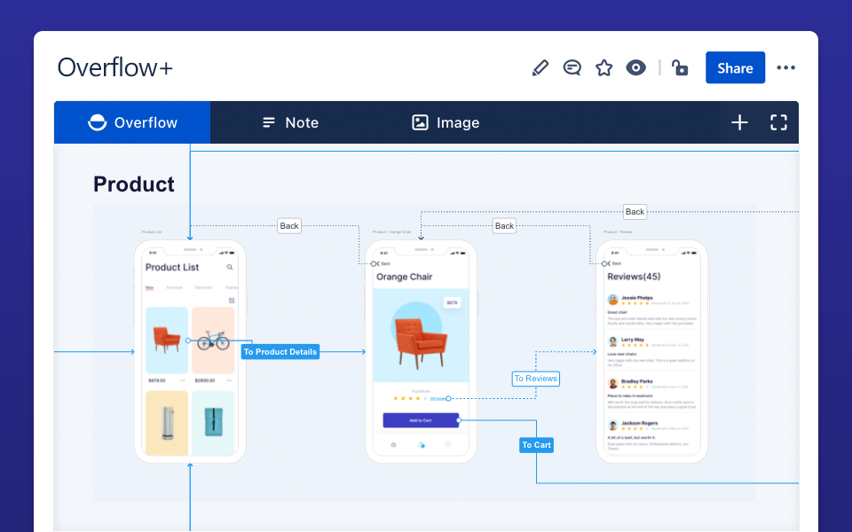Image resolution: width=852 pixels, height=532 pixels.
Task: Click Back label between Orange Chair and Reviews
Action: pyautogui.click(x=504, y=226)
